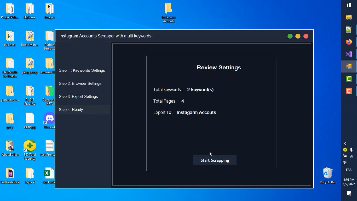357x201 pixels.
Task: Open the FRA language input selector
Action: 349,170
